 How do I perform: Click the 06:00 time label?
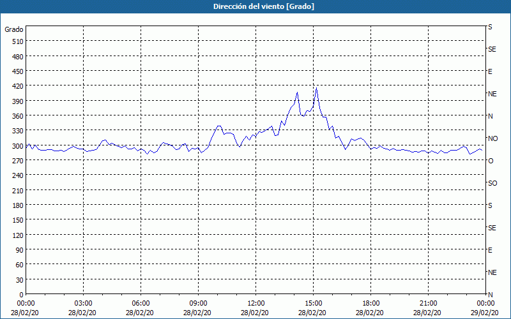point(140,308)
